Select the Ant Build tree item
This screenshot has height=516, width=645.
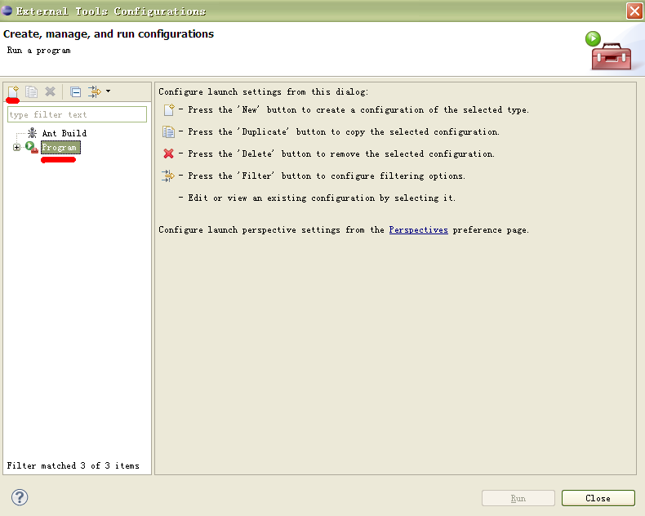pyautogui.click(x=64, y=133)
